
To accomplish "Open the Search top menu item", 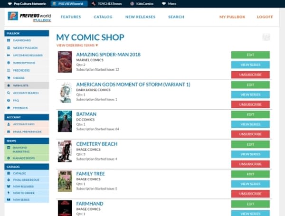I will click(176, 17).
